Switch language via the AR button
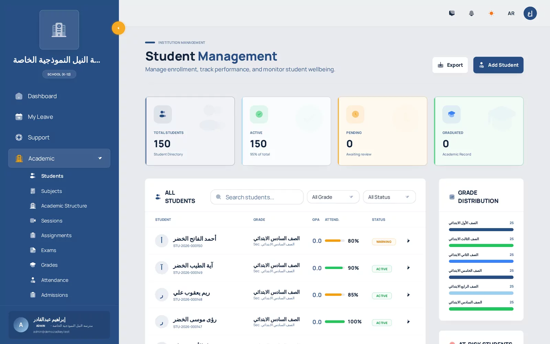Viewport: 550px width, 344px height. pos(511,13)
